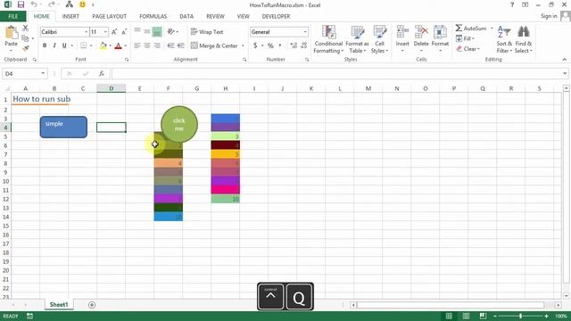Open Sort & Filter dropdown
Screen dimensions: 571x321
point(504,40)
